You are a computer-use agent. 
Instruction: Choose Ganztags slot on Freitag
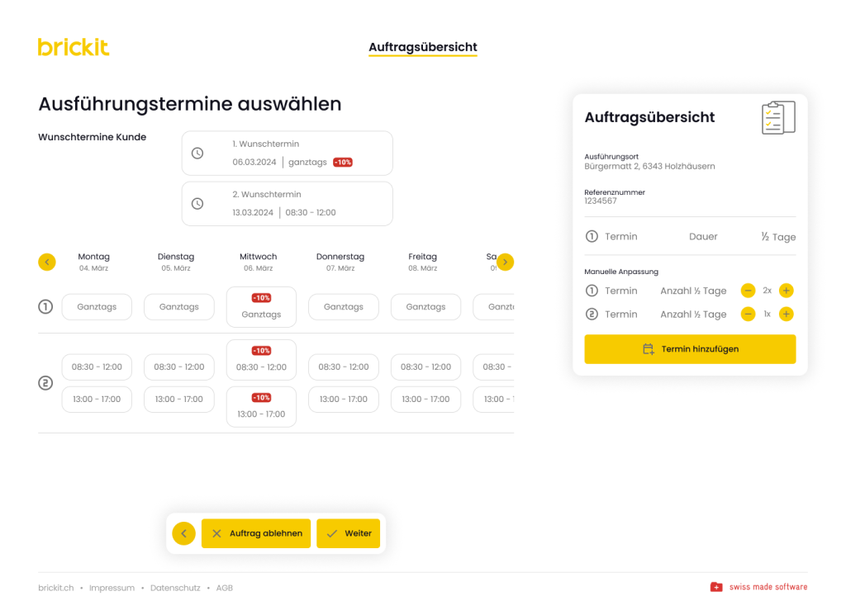point(425,307)
